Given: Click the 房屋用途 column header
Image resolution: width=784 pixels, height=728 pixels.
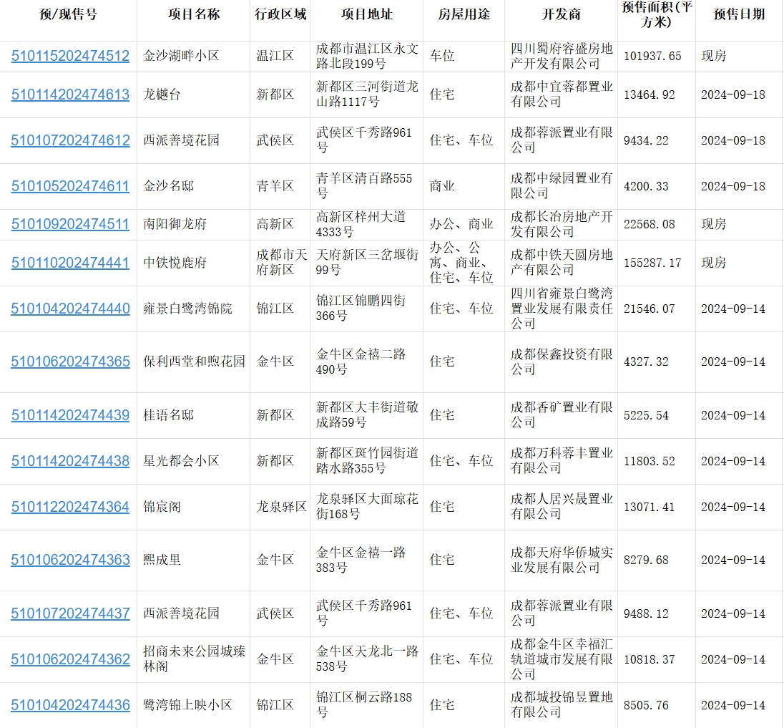Looking at the screenshot, I should [464, 14].
